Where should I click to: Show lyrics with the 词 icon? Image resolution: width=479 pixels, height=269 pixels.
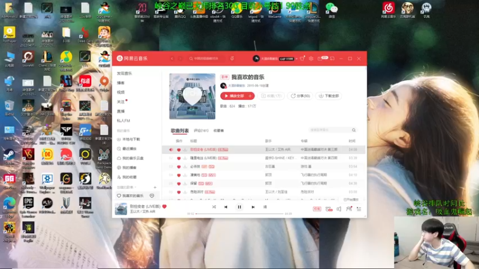pyautogui.click(x=265, y=207)
